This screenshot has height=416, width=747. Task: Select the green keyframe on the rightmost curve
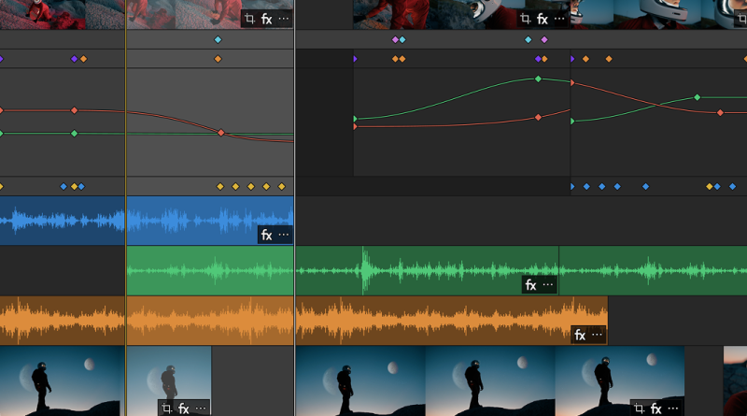click(x=697, y=97)
